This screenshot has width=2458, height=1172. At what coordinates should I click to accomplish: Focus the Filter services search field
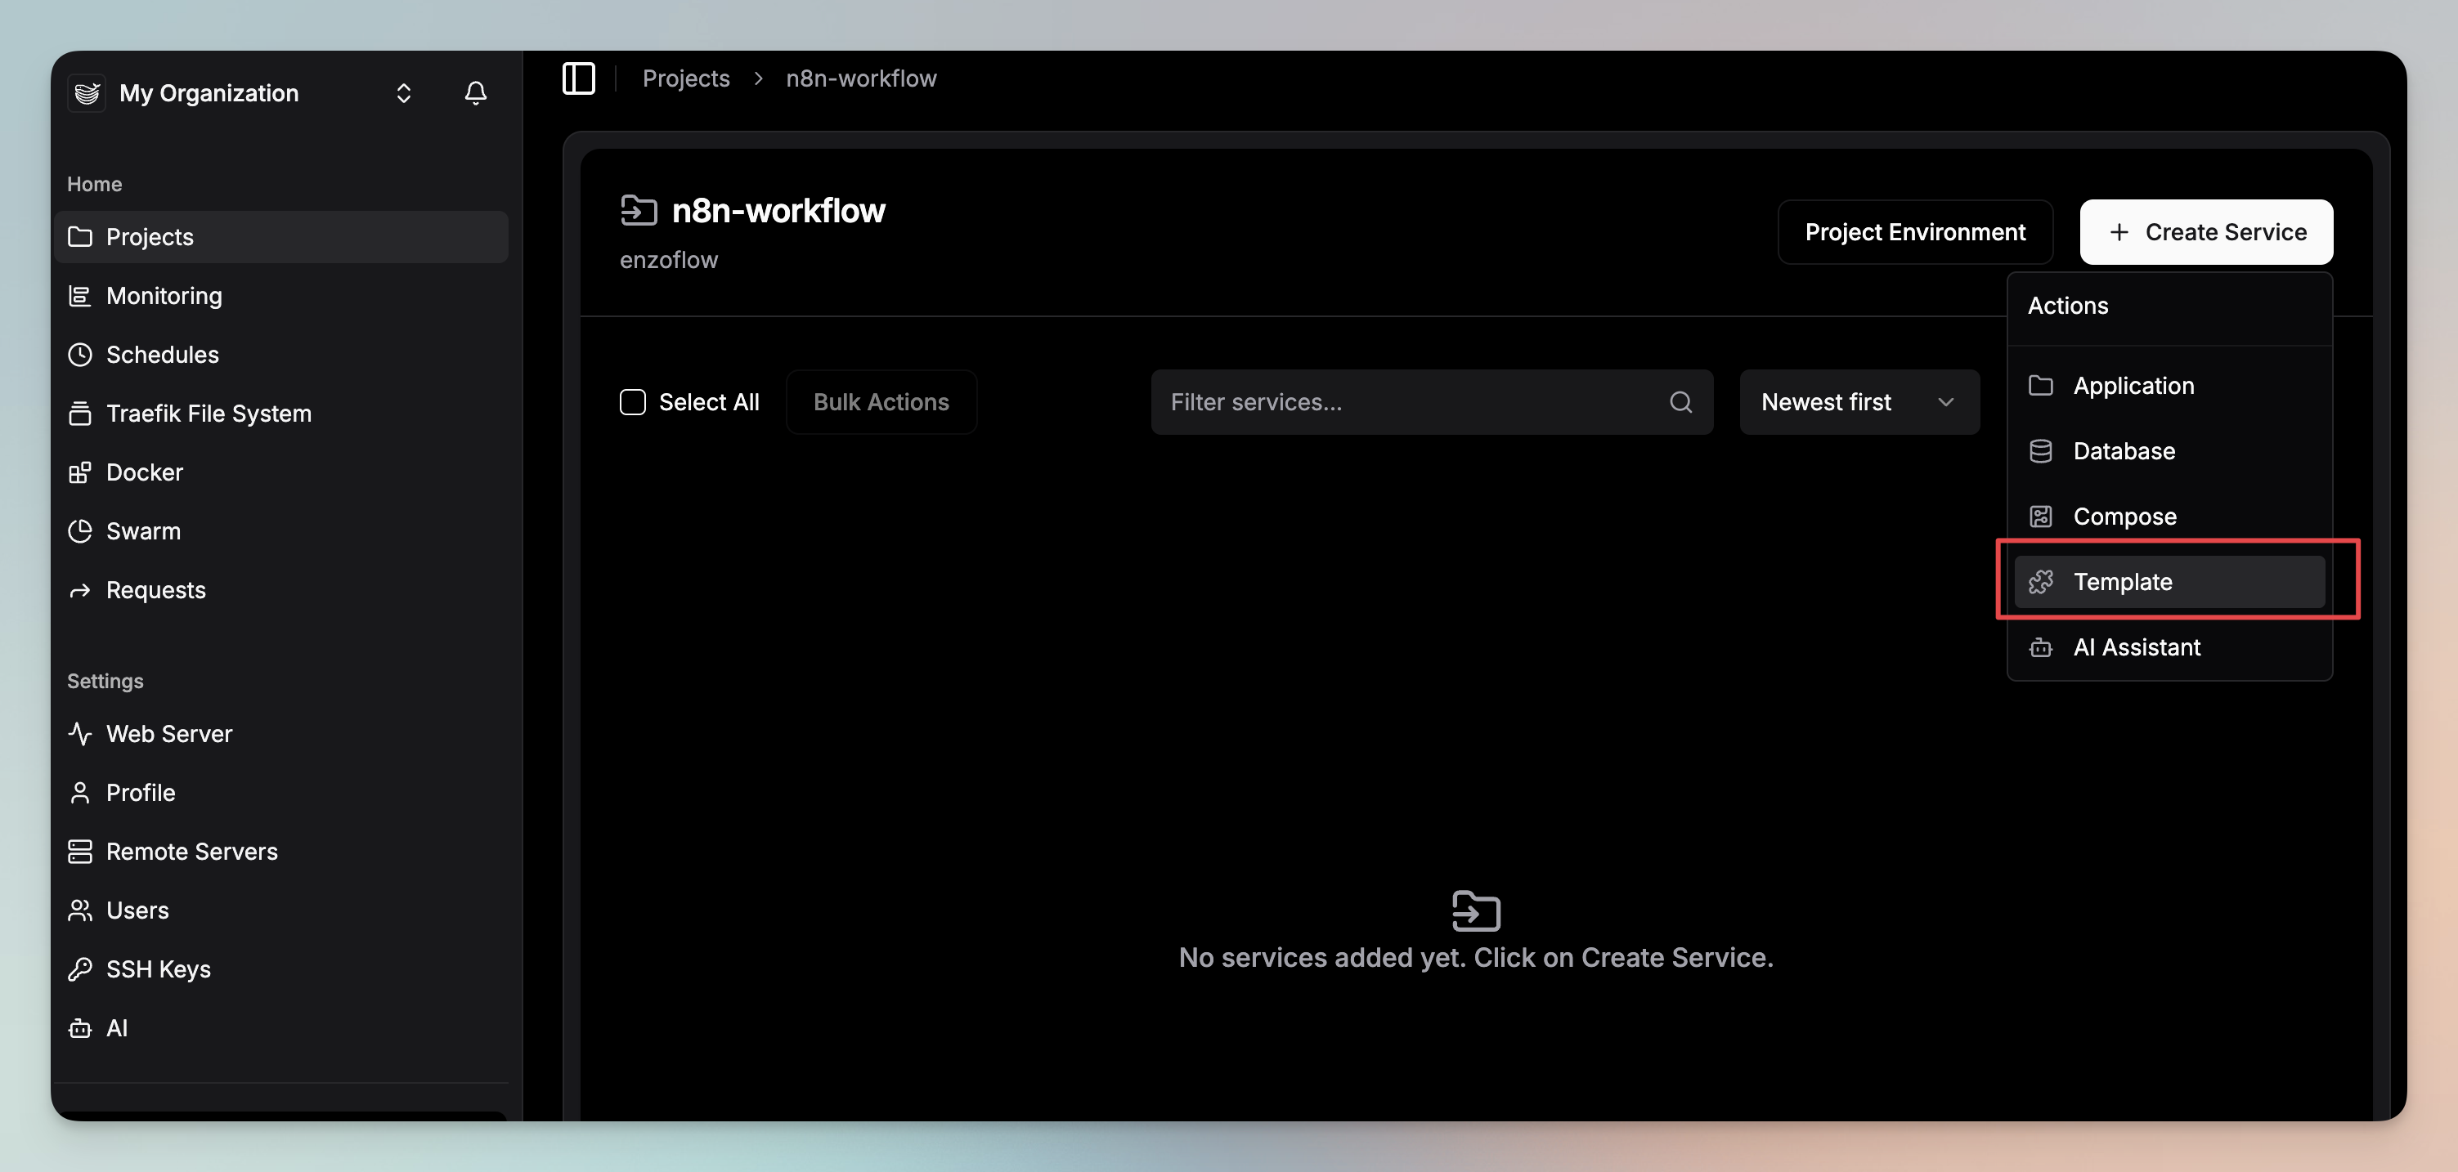coord(1431,402)
